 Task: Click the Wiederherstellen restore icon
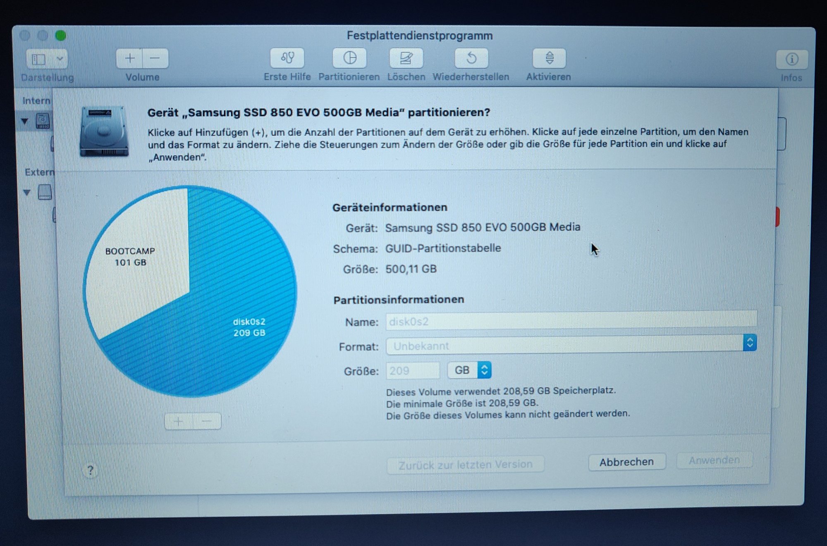click(x=471, y=58)
